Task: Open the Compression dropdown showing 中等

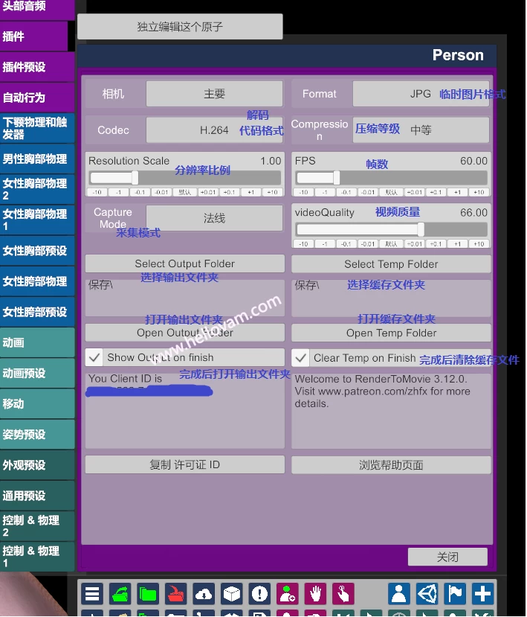Action: tap(420, 130)
